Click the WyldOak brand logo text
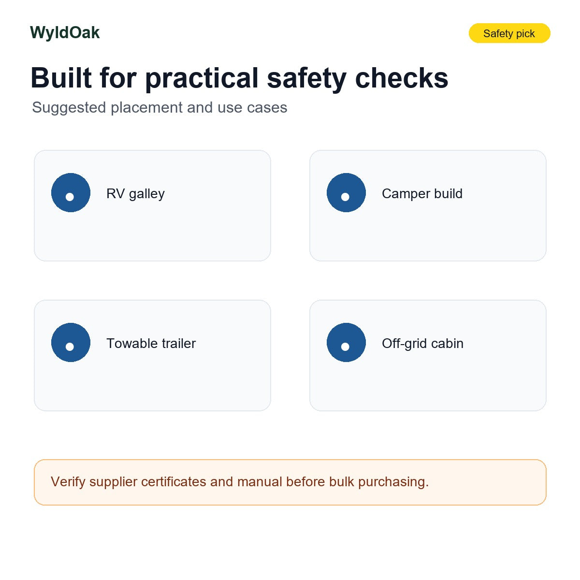This screenshot has height=580, width=580. [65, 32]
